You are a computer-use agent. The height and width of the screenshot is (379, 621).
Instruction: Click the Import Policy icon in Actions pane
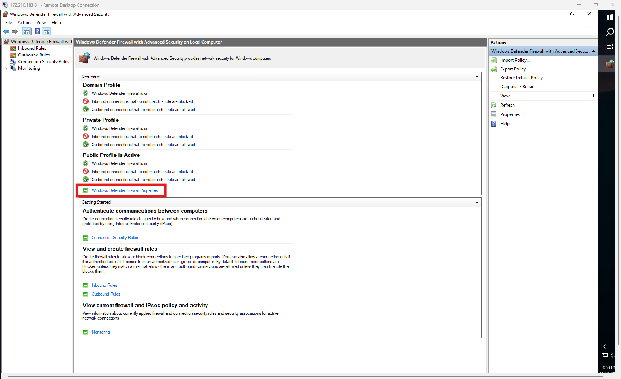tap(494, 60)
